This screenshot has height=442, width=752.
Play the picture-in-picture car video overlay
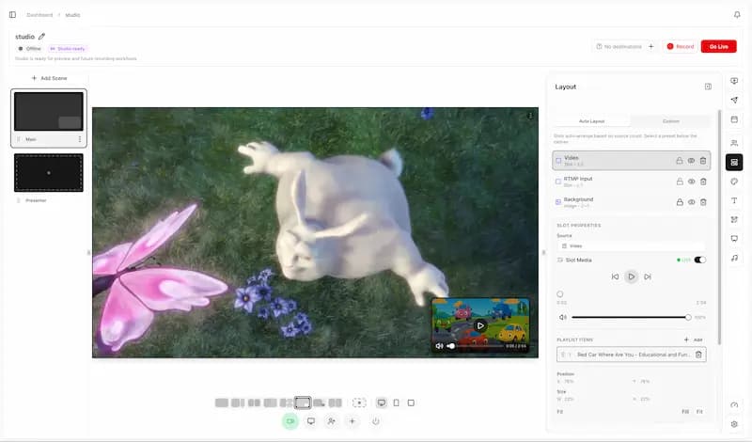click(x=480, y=326)
